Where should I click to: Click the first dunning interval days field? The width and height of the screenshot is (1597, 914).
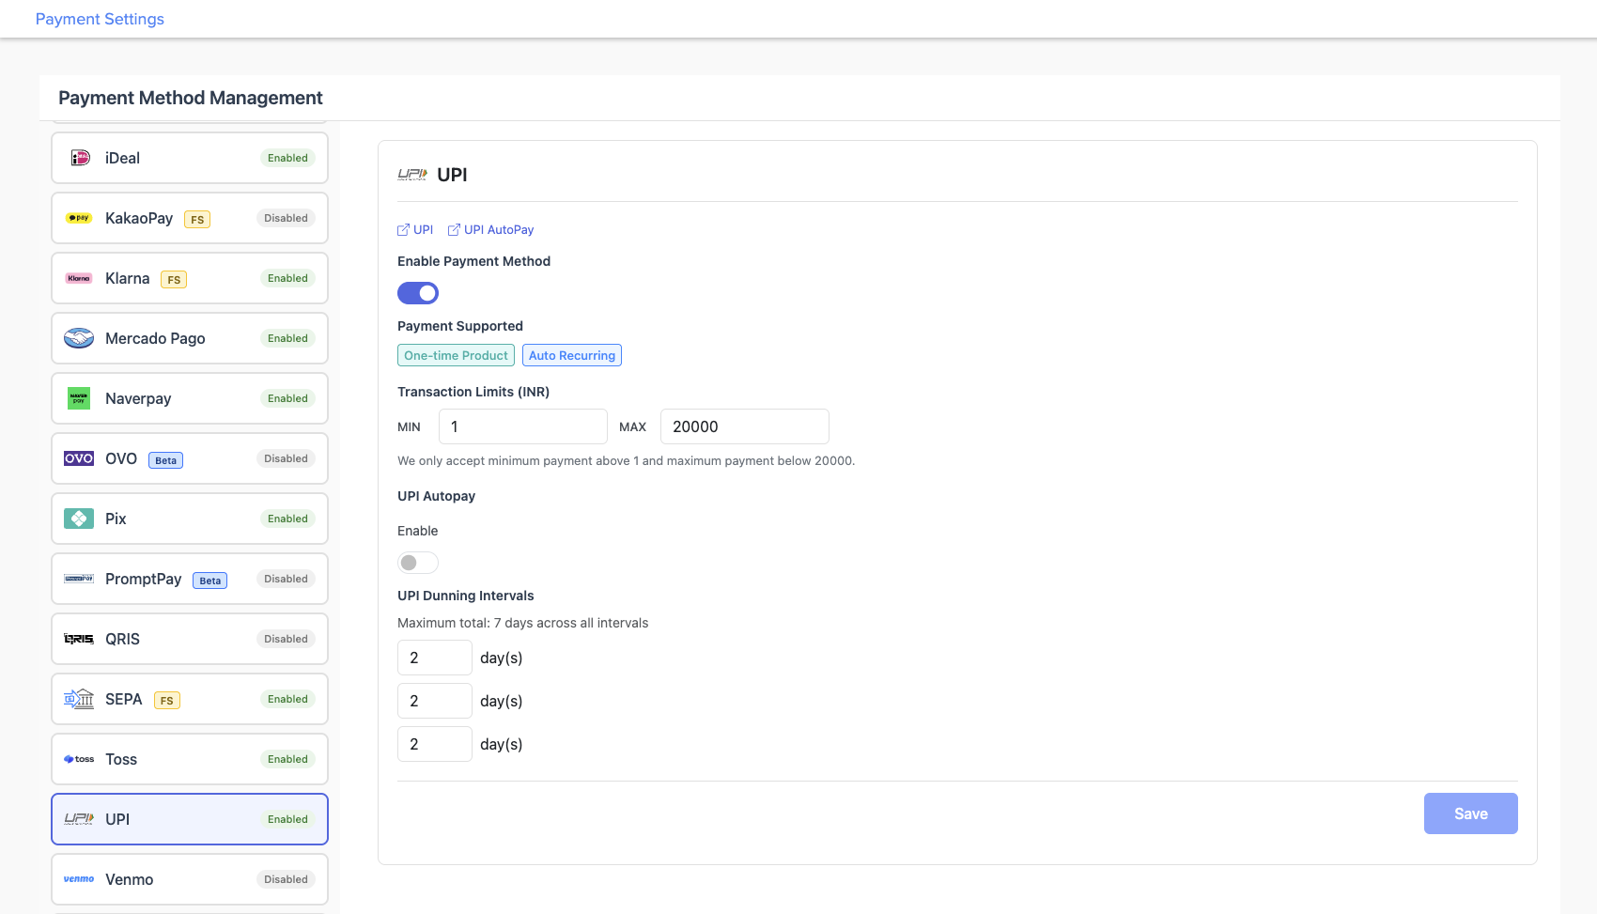[435, 658]
